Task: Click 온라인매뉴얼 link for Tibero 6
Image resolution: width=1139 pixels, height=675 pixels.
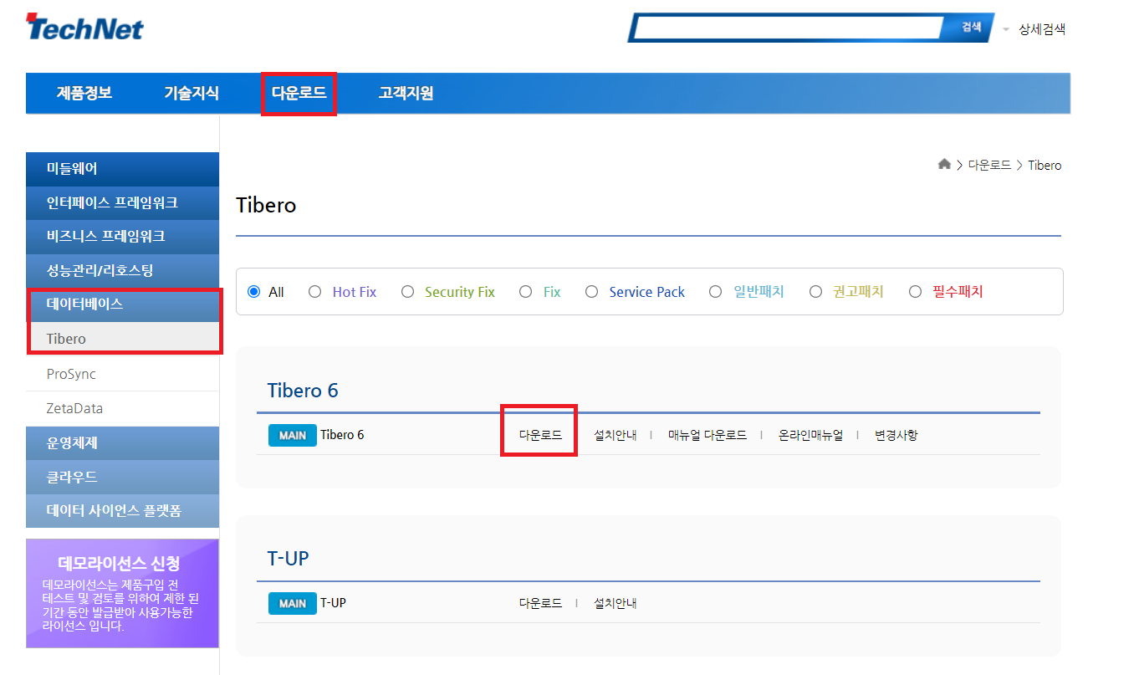Action: (810, 436)
